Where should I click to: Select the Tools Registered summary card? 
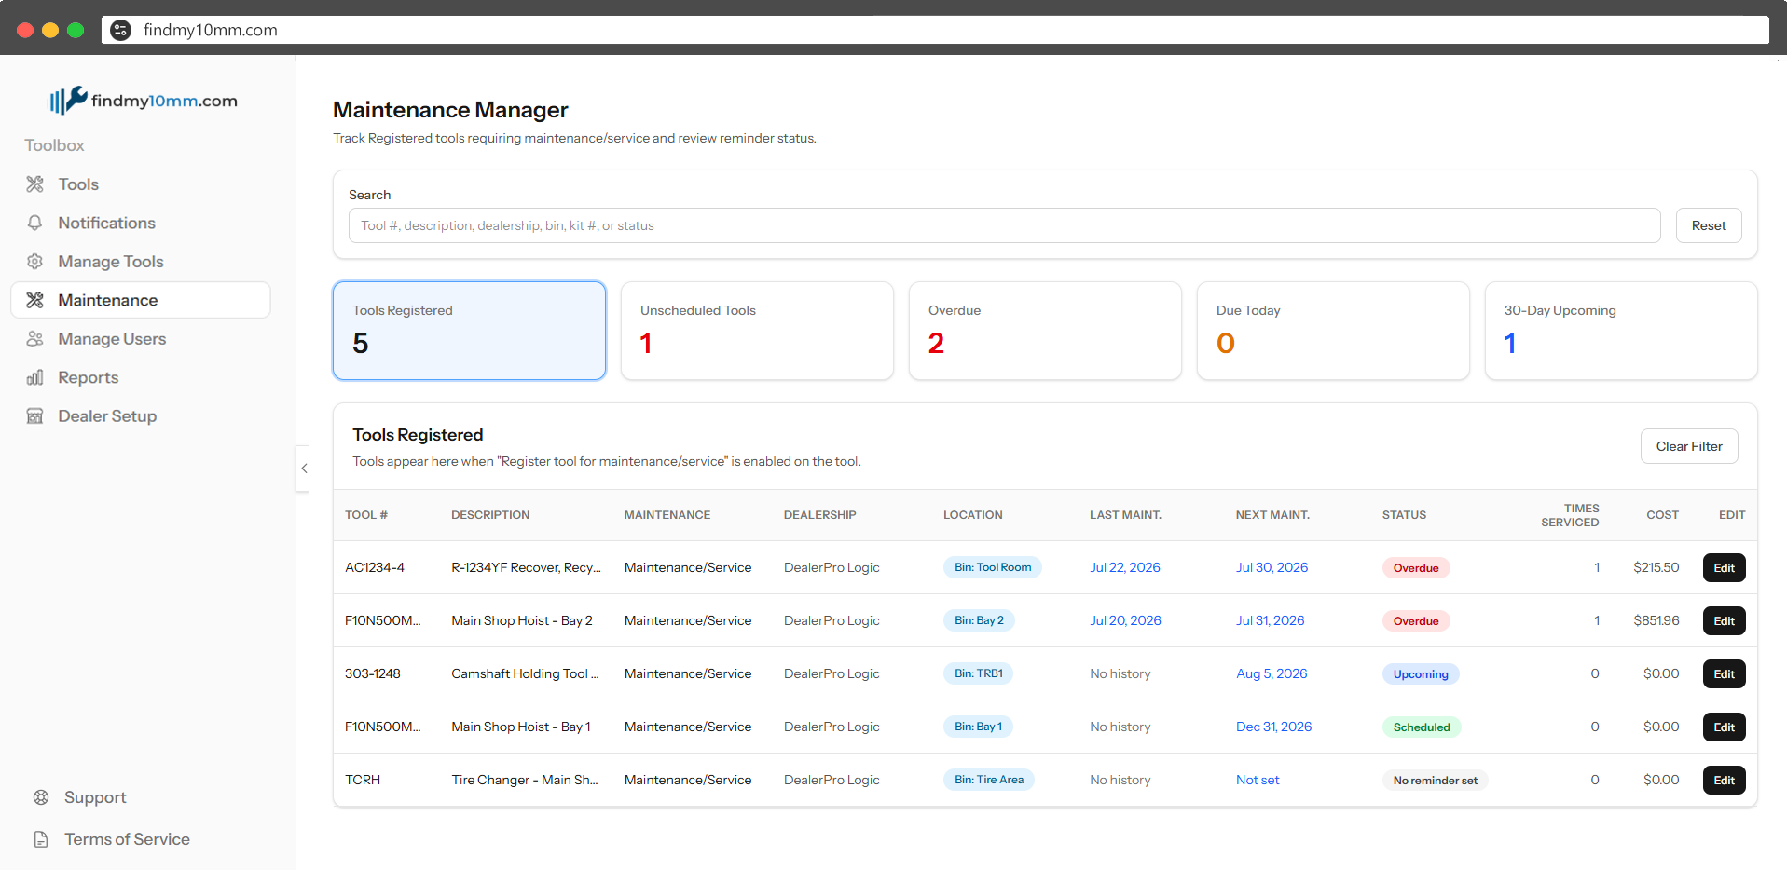(x=469, y=331)
